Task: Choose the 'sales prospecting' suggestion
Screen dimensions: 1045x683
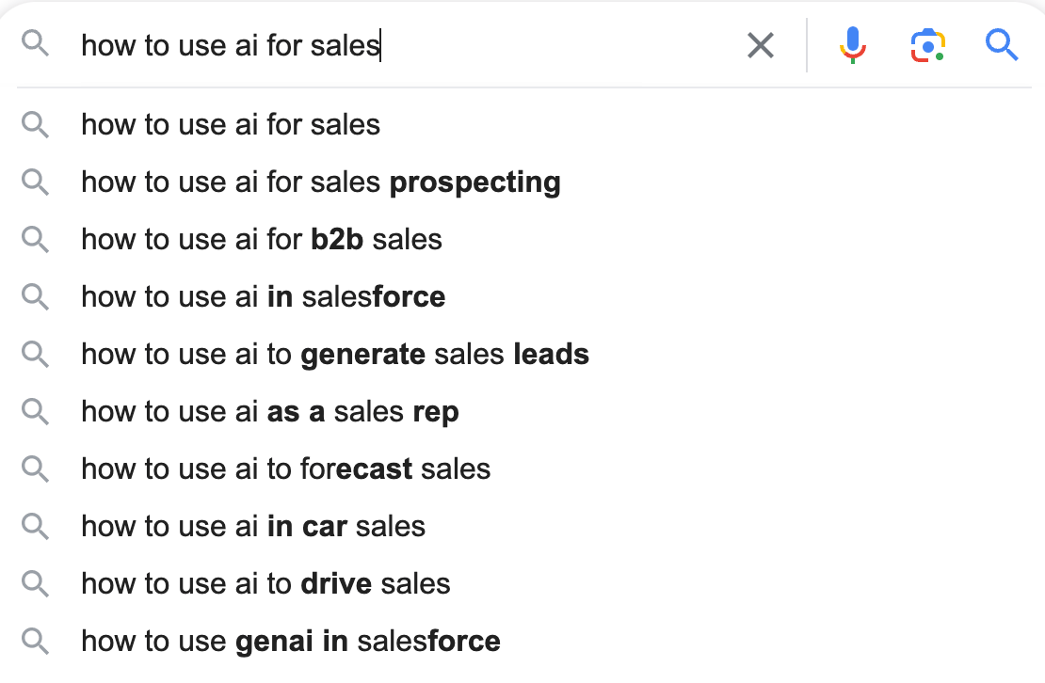Action: click(x=321, y=182)
